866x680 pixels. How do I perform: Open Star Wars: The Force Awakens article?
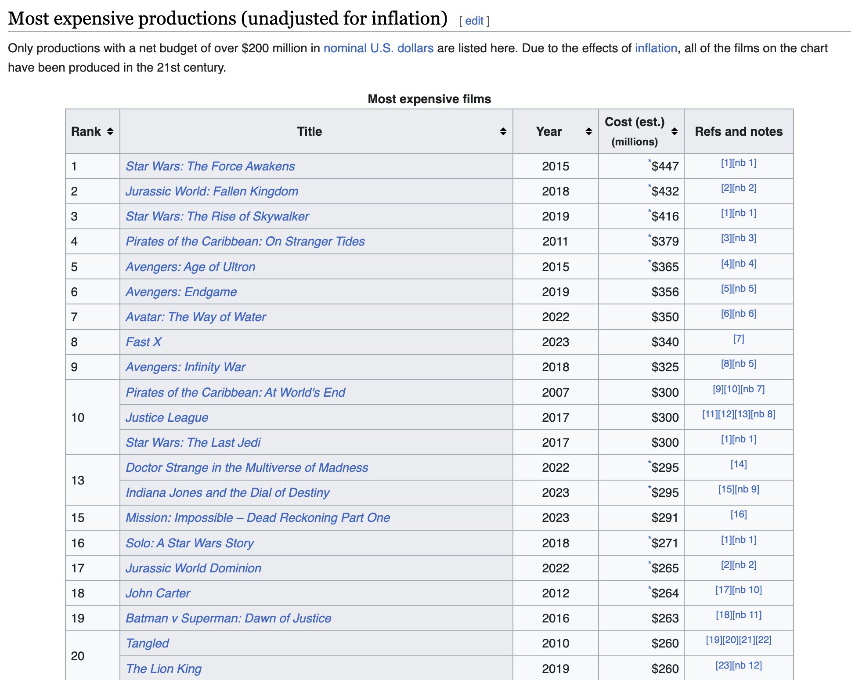click(210, 166)
